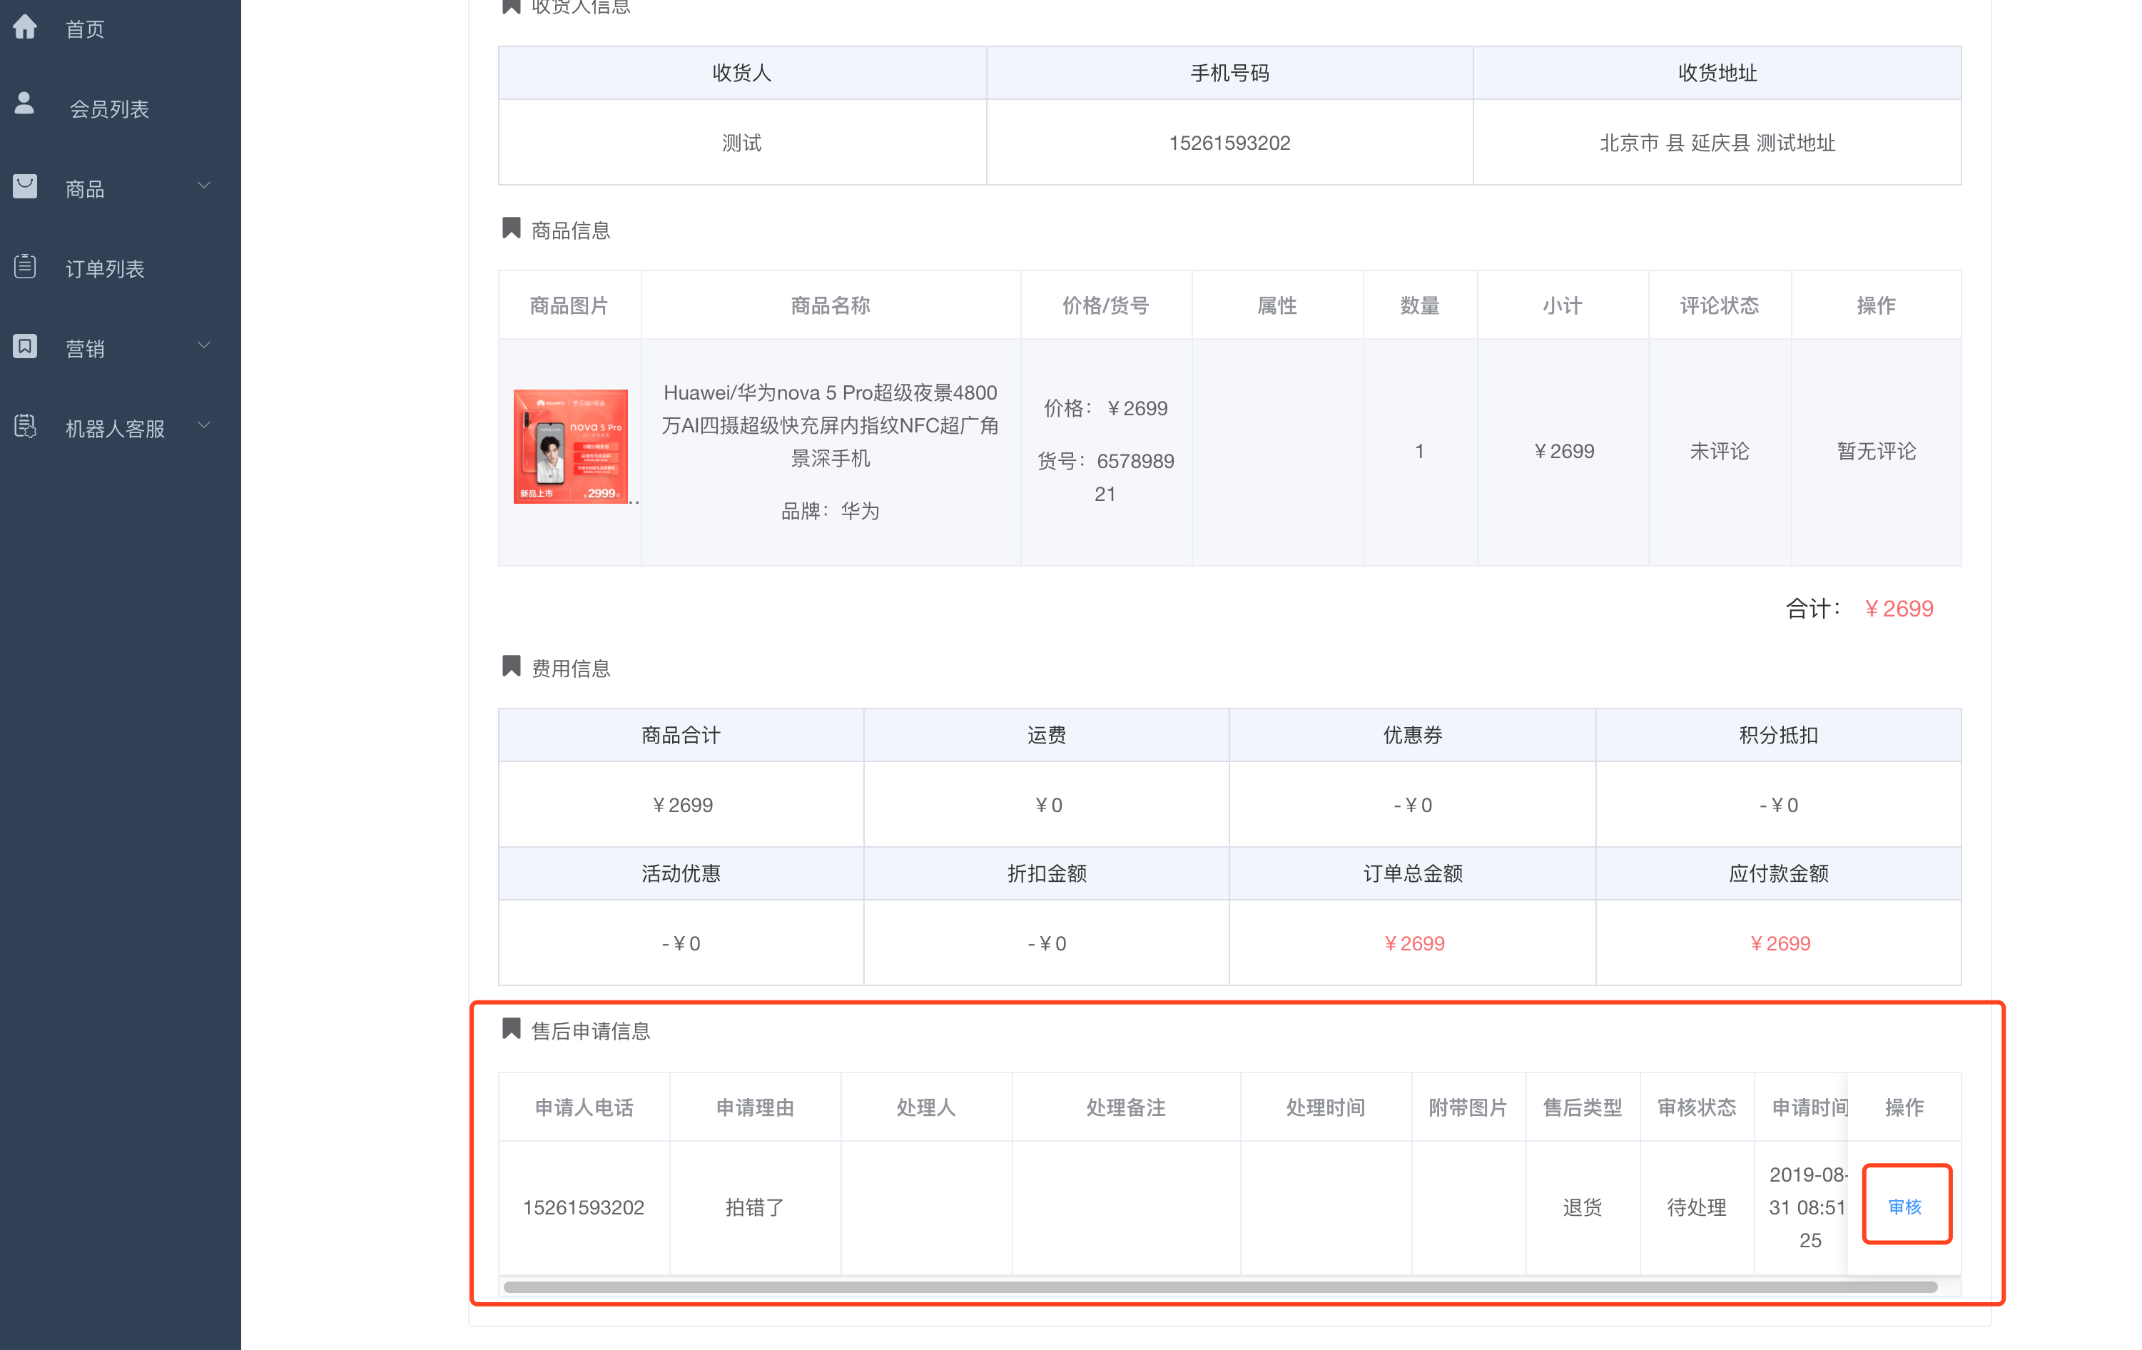Viewport: 2142px width, 1350px height.
Task: Click the 货号 6578989 21 text
Action: [1106, 477]
